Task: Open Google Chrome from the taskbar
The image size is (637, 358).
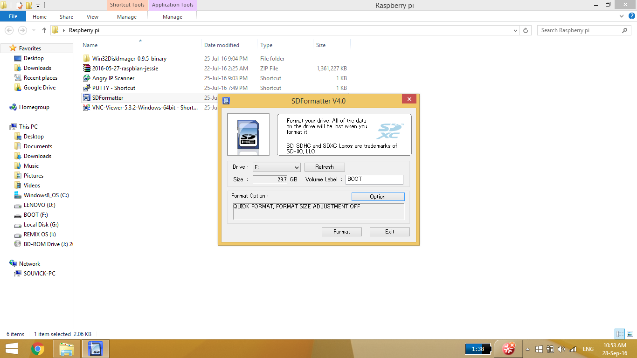Action: 38,348
